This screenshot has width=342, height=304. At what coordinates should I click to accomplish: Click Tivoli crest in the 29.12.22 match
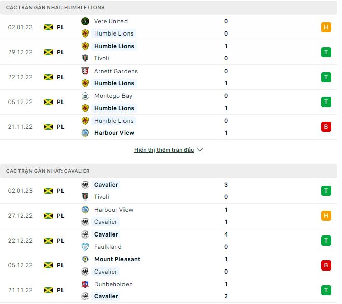(x=85, y=58)
